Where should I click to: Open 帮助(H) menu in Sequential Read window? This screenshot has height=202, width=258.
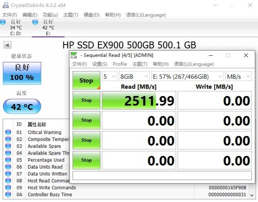[x=161, y=64]
